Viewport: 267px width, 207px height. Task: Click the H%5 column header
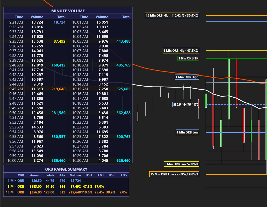click(x=112, y=175)
